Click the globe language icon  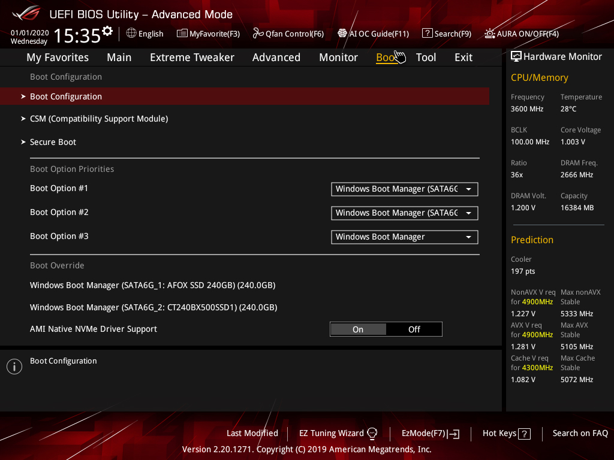click(131, 34)
